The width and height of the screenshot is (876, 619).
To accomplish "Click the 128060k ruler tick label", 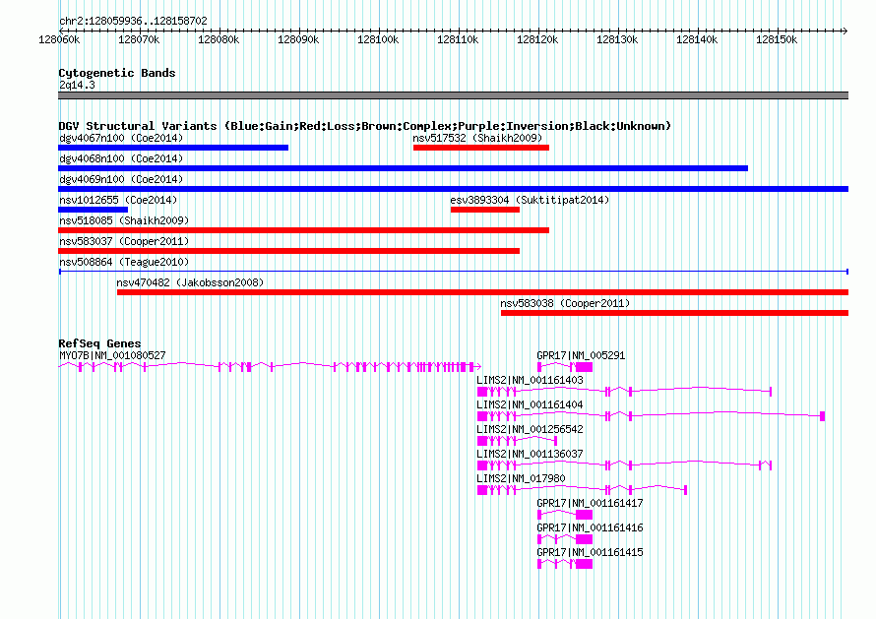I will pyautogui.click(x=59, y=39).
